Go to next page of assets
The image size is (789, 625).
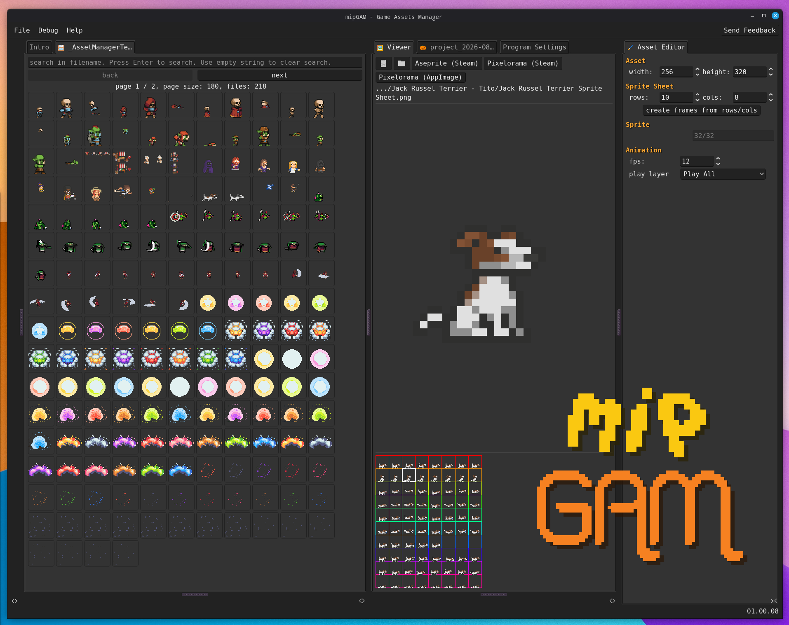[279, 75]
